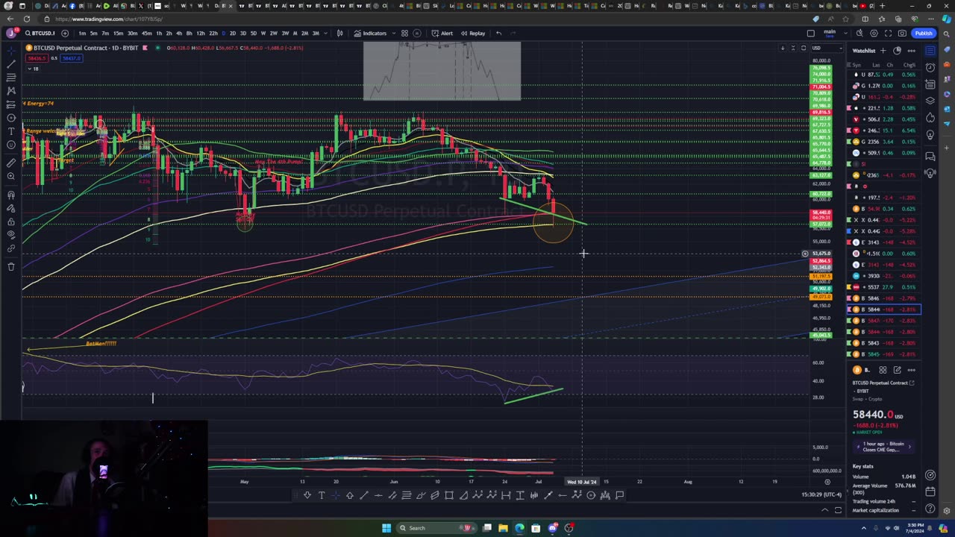Image resolution: width=955 pixels, height=537 pixels.
Task: Open the Watchlist more options dots
Action: 911,51
